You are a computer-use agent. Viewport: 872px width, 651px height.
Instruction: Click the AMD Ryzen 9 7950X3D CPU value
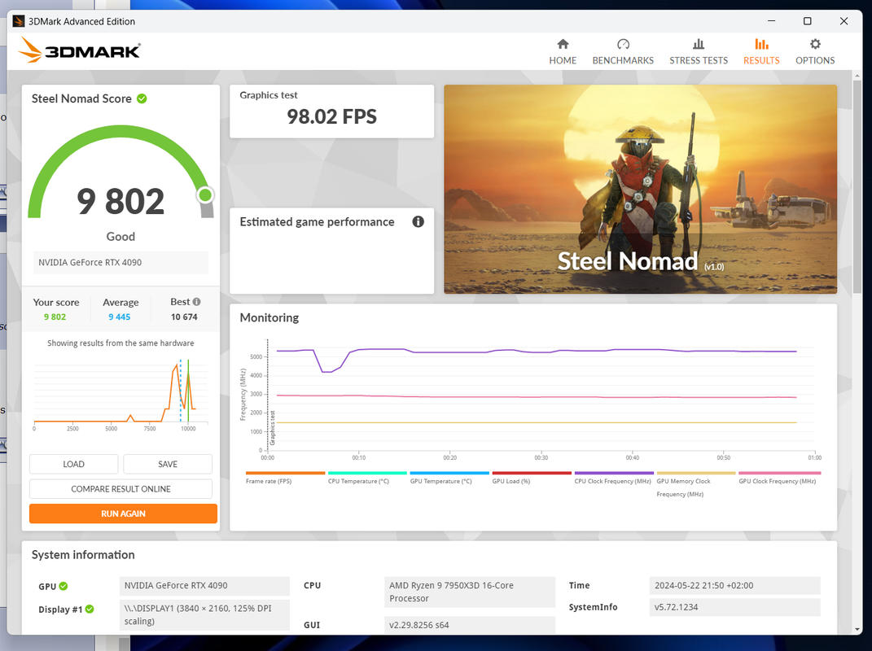pos(469,592)
